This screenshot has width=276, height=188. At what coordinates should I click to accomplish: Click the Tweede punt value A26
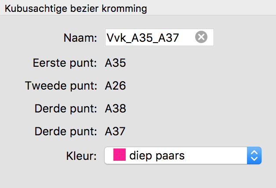click(x=115, y=86)
